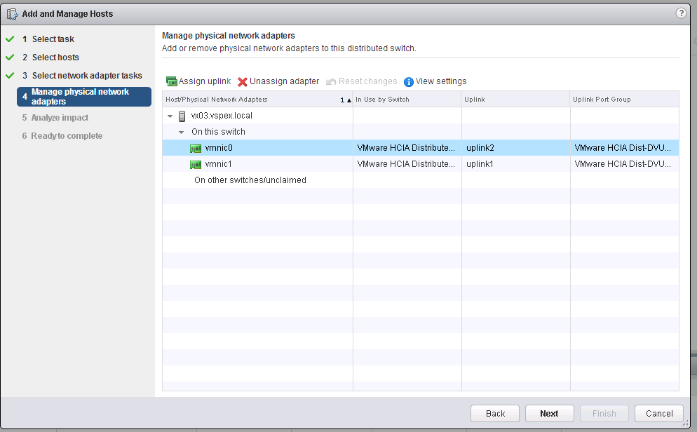Click VMware HCIA Distribute... cell for vmnic0

pyautogui.click(x=406, y=148)
